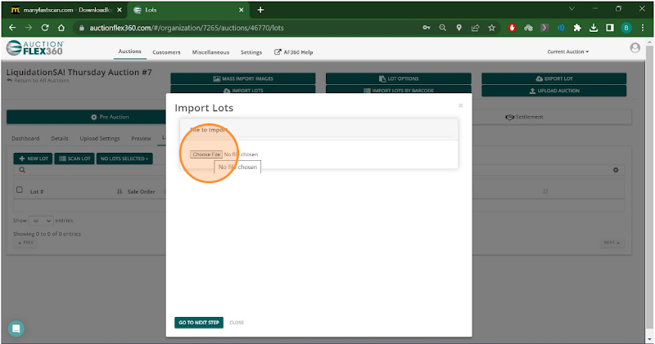Click the Choose File button
The height and width of the screenshot is (344, 655).
click(x=206, y=154)
